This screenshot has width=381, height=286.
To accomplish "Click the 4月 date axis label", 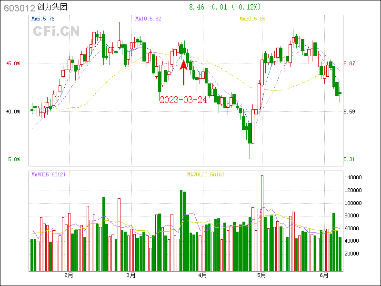I will [203, 276].
